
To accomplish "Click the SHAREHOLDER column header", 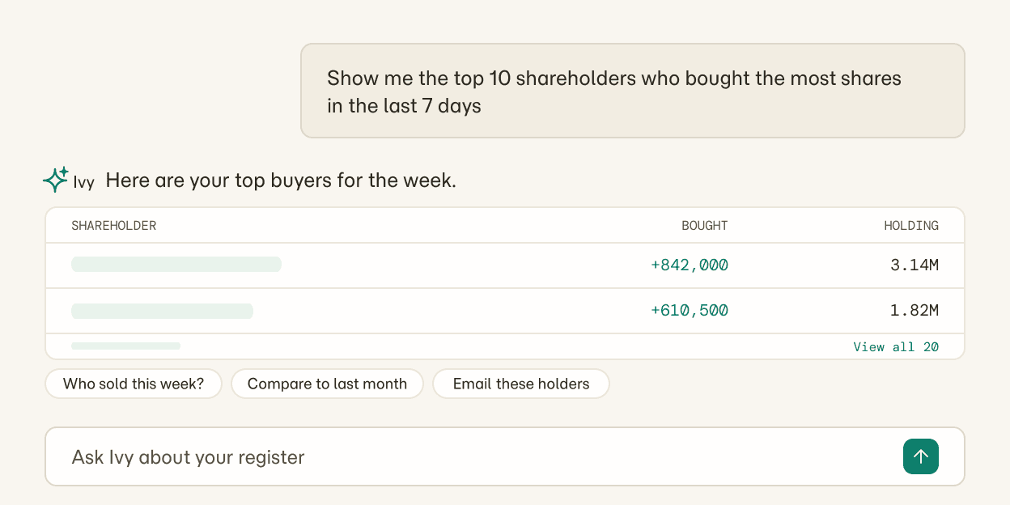I will [114, 226].
